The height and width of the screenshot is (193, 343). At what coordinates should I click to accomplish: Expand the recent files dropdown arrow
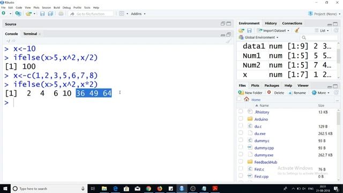[34, 14]
